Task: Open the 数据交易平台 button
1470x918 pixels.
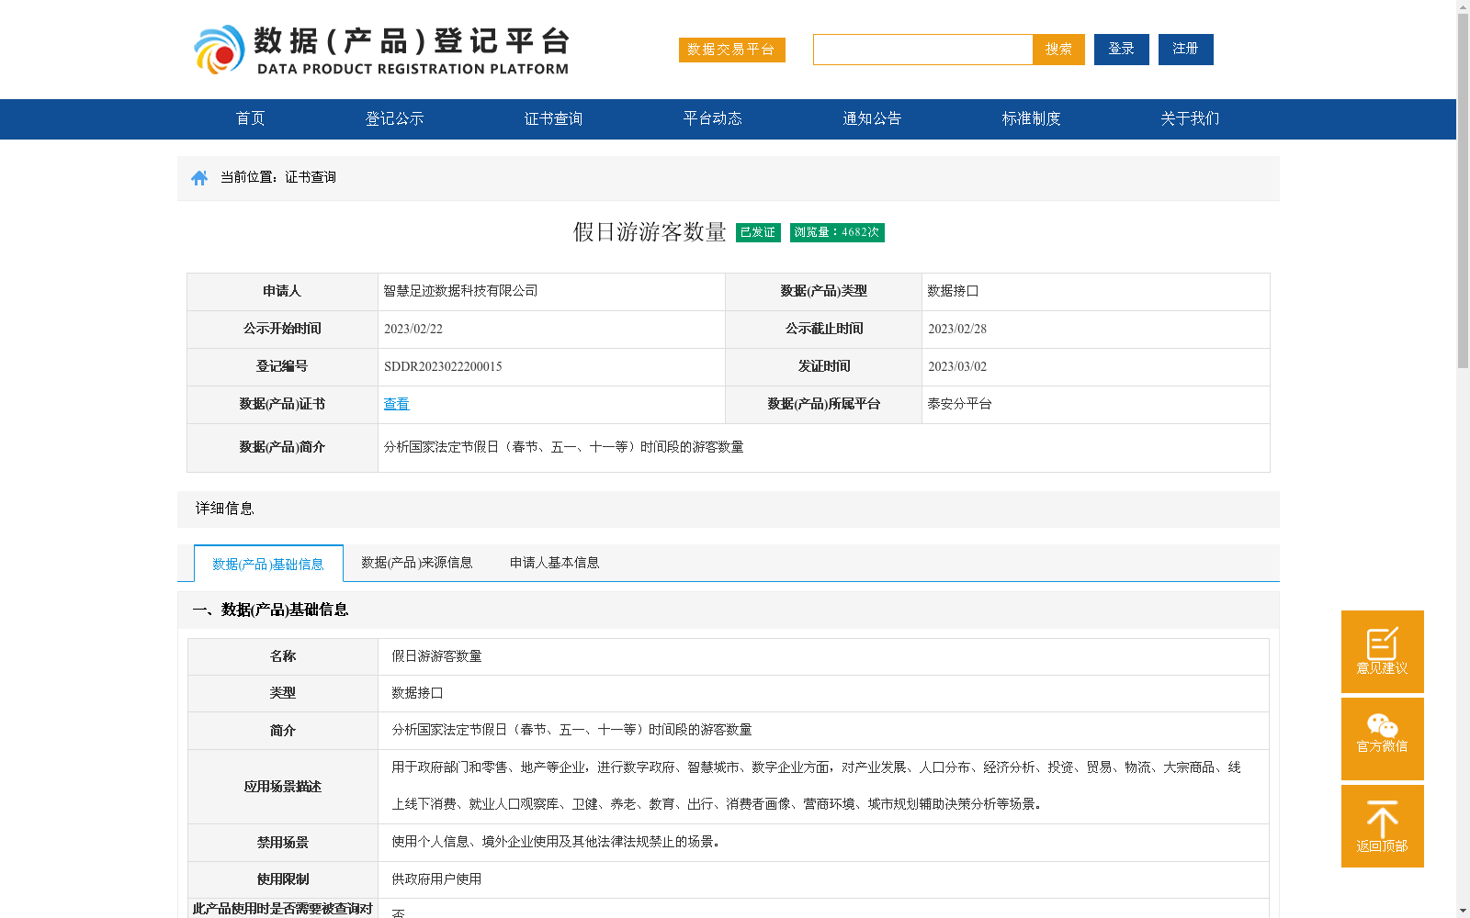Action: pyautogui.click(x=731, y=50)
